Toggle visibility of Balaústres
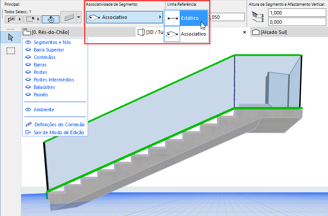The width and height of the screenshot is (328, 216). pyautogui.click(x=28, y=87)
